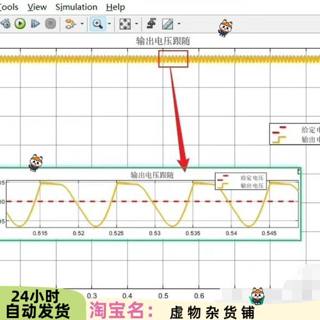Open the Help menu
The width and height of the screenshot is (320, 320).
coord(115,7)
